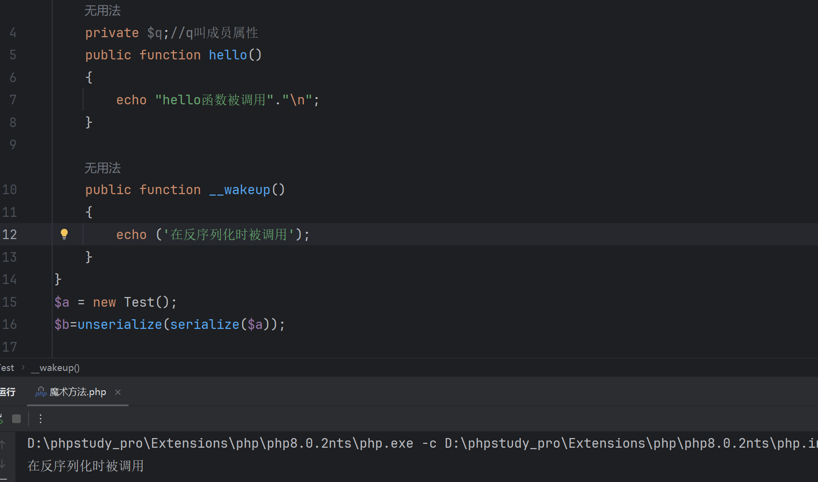Click the function keyword on line 10
The image size is (818, 482).
170,190
